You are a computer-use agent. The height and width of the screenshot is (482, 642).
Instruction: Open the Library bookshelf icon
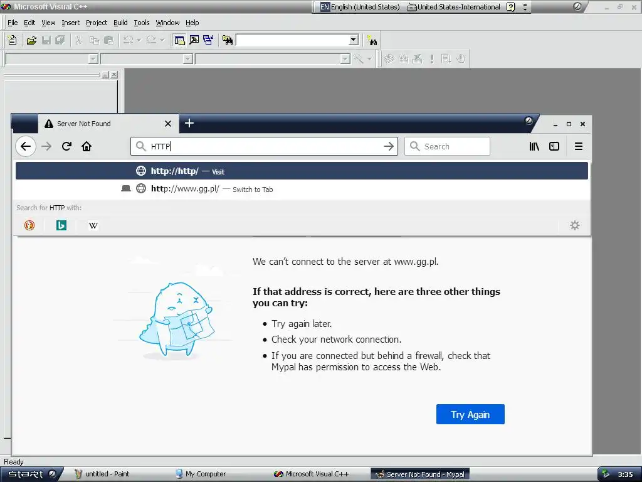point(534,146)
